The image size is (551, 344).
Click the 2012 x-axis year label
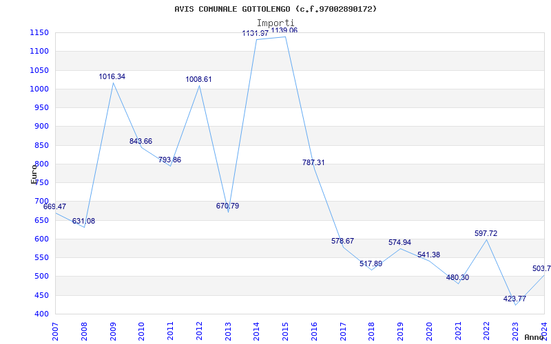click(199, 332)
